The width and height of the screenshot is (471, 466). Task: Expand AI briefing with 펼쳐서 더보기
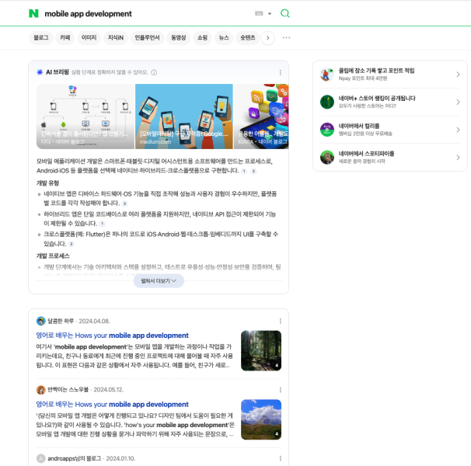[x=159, y=280]
